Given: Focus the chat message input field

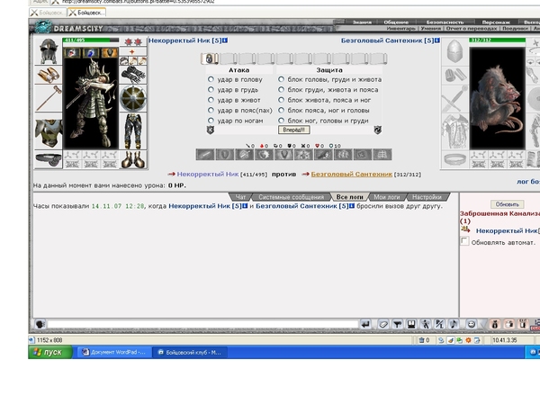Looking at the screenshot, I should click(x=202, y=324).
